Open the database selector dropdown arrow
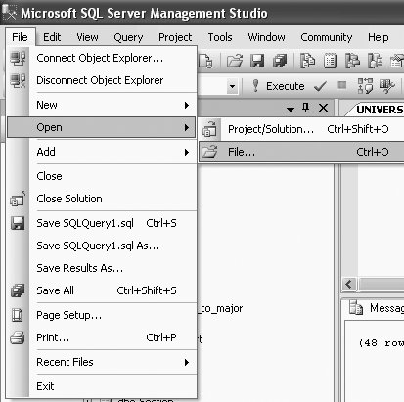 tap(232, 86)
